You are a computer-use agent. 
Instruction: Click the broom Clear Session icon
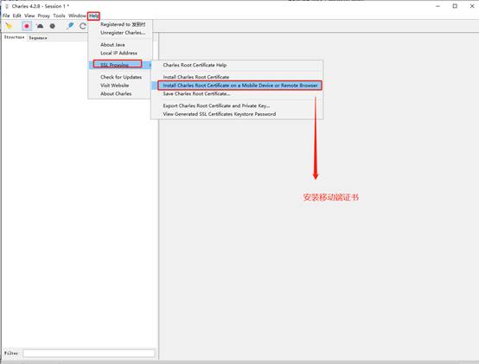click(9, 26)
